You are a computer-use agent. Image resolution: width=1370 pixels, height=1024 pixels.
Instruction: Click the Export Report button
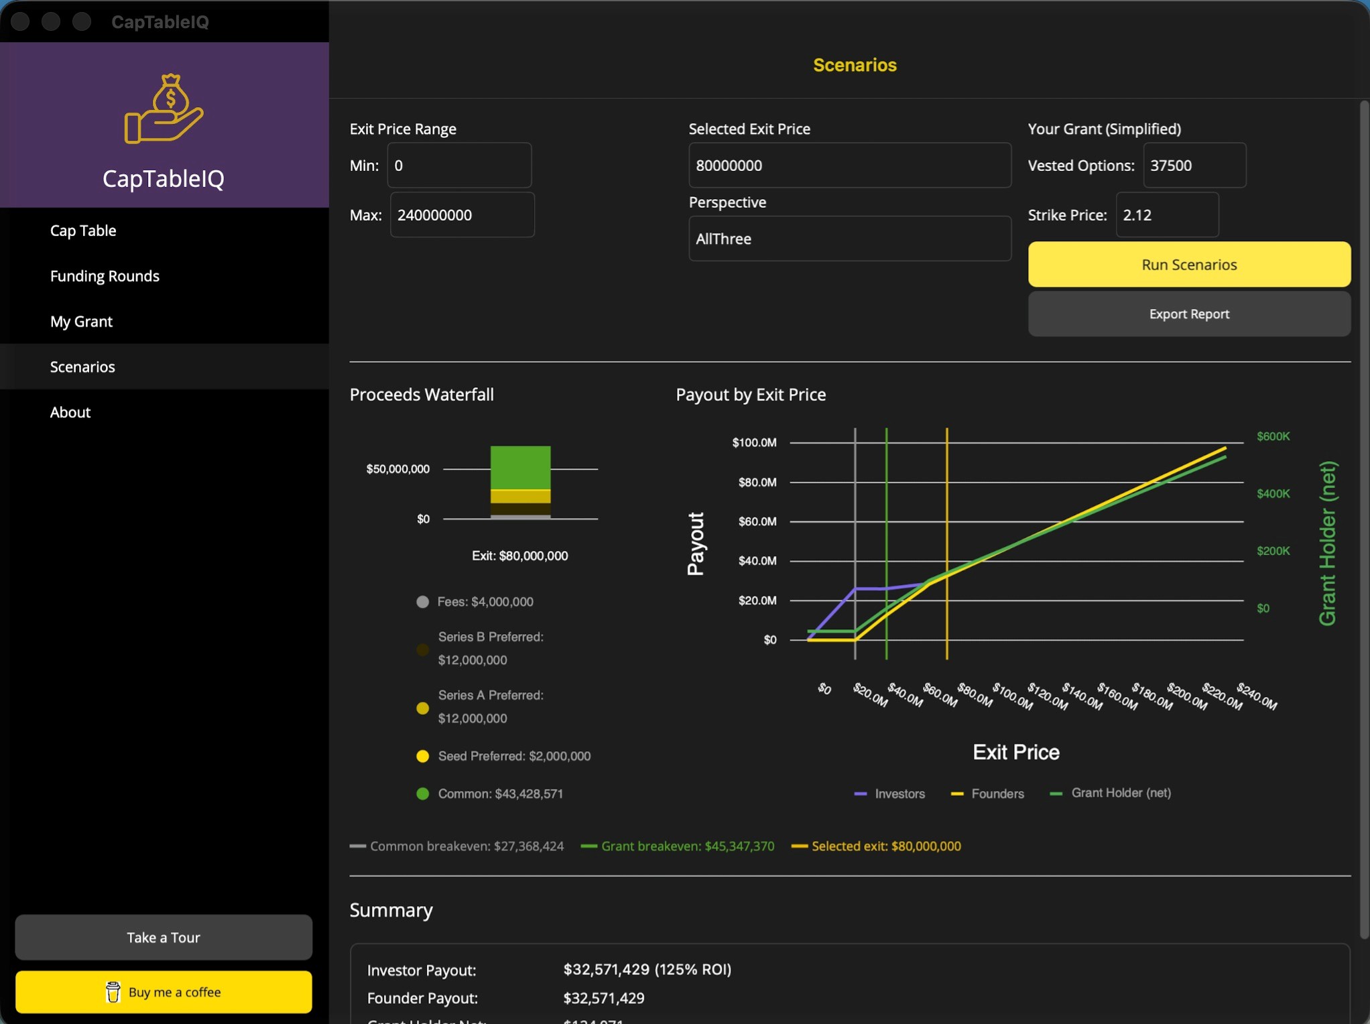[1188, 314]
